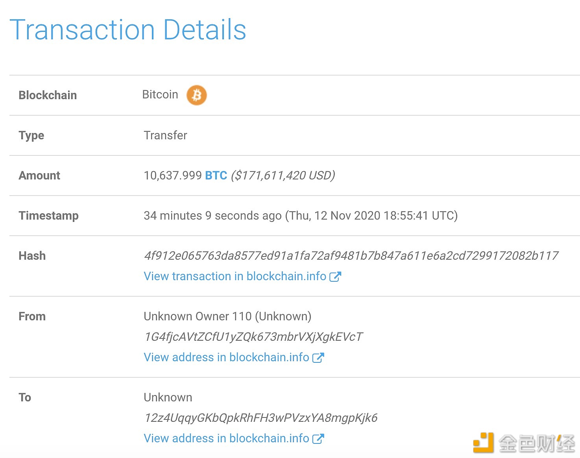Click the recipient address 12z4UqqyGKbQpk...
The image size is (580, 458).
(261, 418)
